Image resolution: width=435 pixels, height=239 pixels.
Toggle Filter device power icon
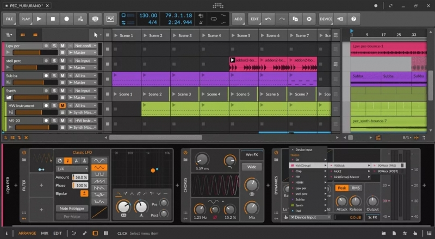24,153
